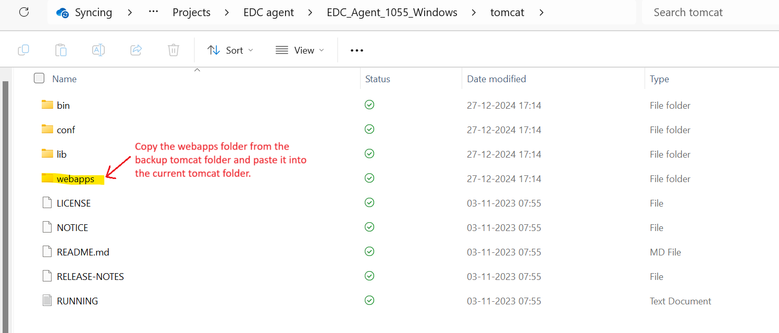Click the Paste clipboard icon
This screenshot has width=779, height=333.
tap(61, 50)
